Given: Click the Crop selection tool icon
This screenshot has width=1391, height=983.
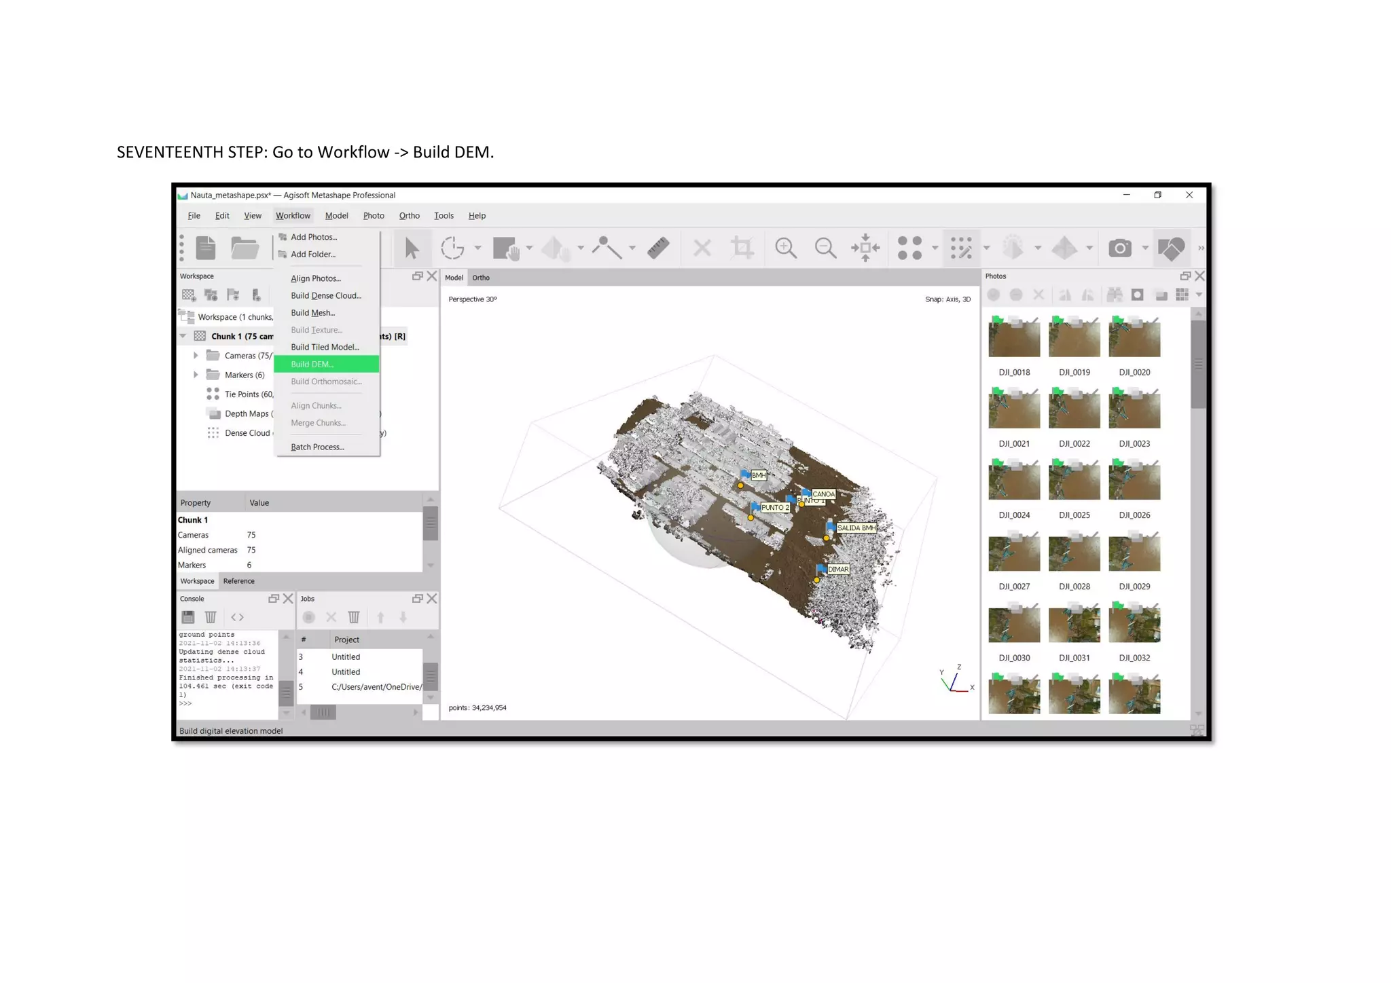Looking at the screenshot, I should [x=742, y=248].
